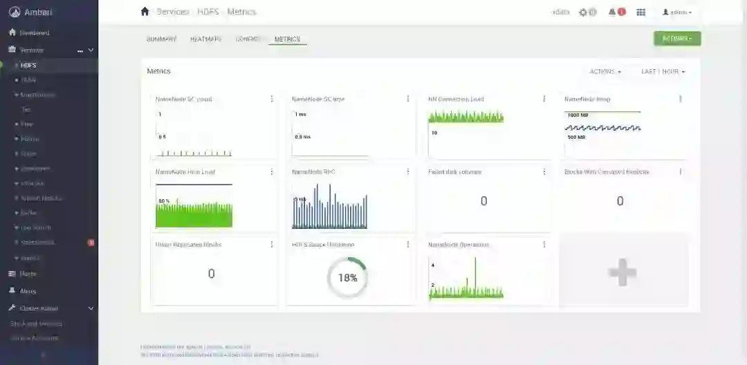Collapse the Services section chevron

pos(91,50)
